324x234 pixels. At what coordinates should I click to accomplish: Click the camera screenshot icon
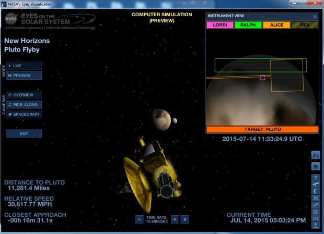[316, 212]
